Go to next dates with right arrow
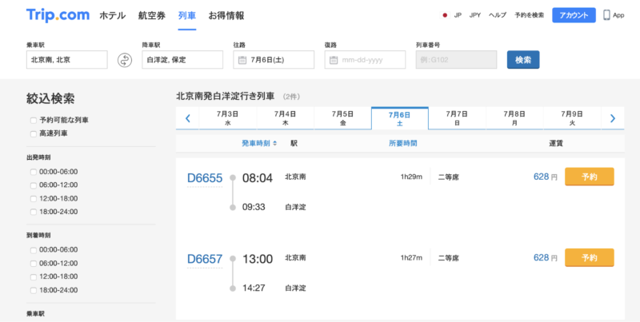640x322 pixels. [x=612, y=118]
